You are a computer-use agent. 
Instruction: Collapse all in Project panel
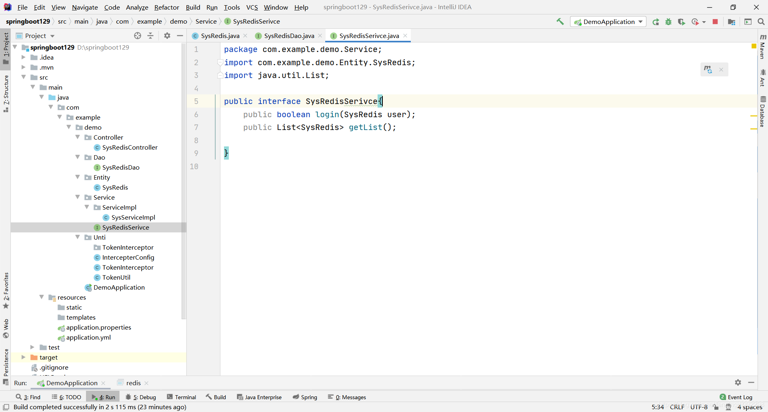click(x=150, y=36)
